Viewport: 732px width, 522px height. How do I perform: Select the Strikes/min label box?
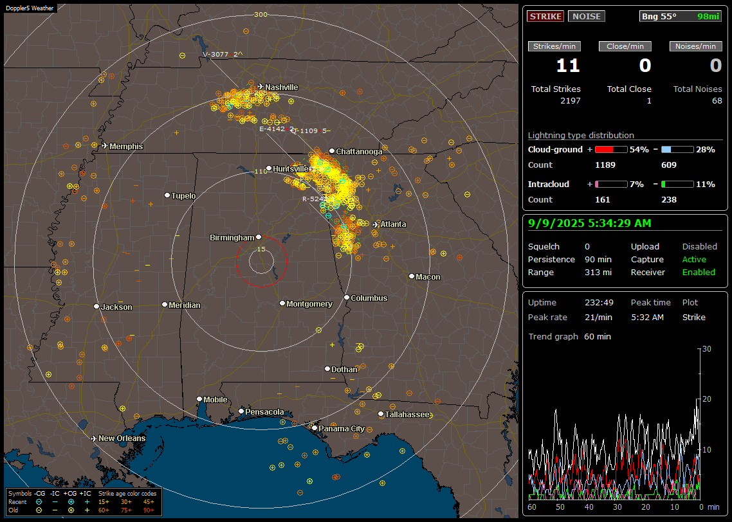tap(554, 46)
